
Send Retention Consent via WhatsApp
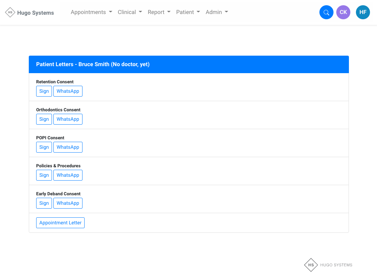(x=68, y=91)
